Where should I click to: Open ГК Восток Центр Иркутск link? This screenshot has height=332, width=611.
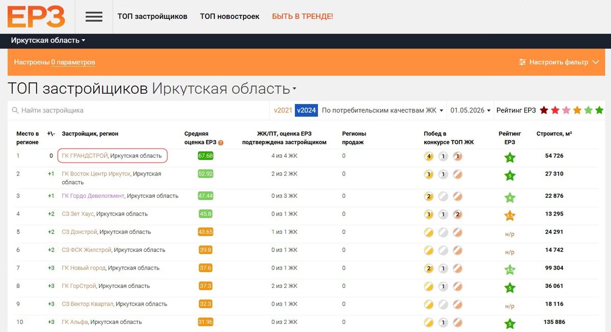coord(96,174)
